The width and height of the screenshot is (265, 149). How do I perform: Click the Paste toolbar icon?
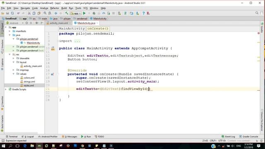[39, 13]
